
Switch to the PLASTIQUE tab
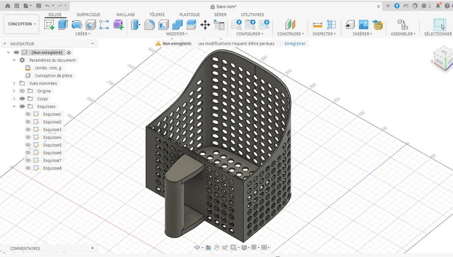[x=189, y=14]
